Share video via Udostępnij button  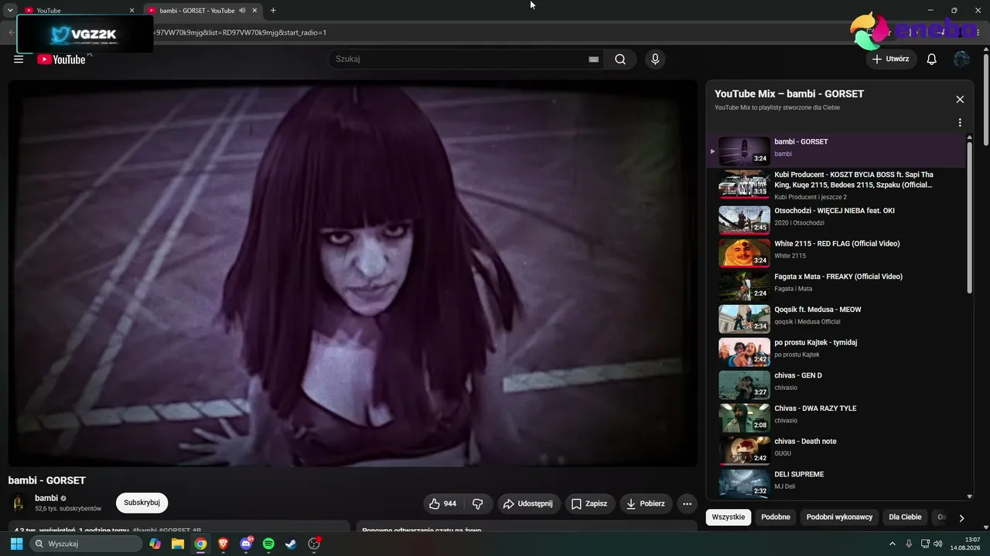(x=528, y=503)
